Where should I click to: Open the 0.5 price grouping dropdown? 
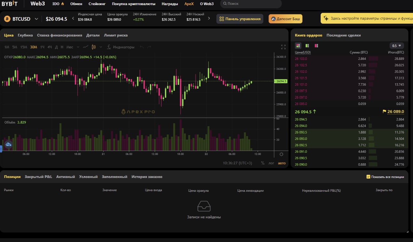tap(396, 46)
